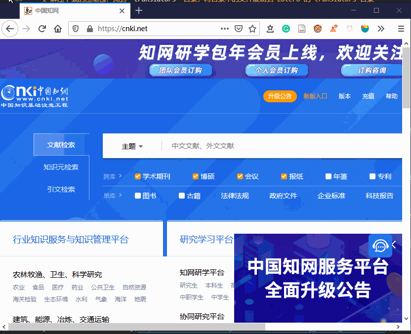The width and height of the screenshot is (411, 334).
Task: Close the 中国知网 tab
Action: coord(122,11)
